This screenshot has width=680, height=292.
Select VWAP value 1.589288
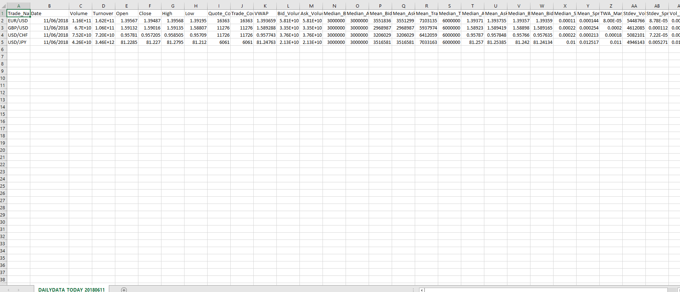(x=265, y=28)
